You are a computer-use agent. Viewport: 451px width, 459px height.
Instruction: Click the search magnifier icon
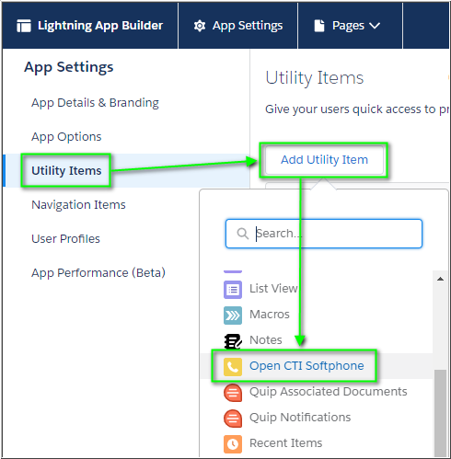click(x=243, y=234)
